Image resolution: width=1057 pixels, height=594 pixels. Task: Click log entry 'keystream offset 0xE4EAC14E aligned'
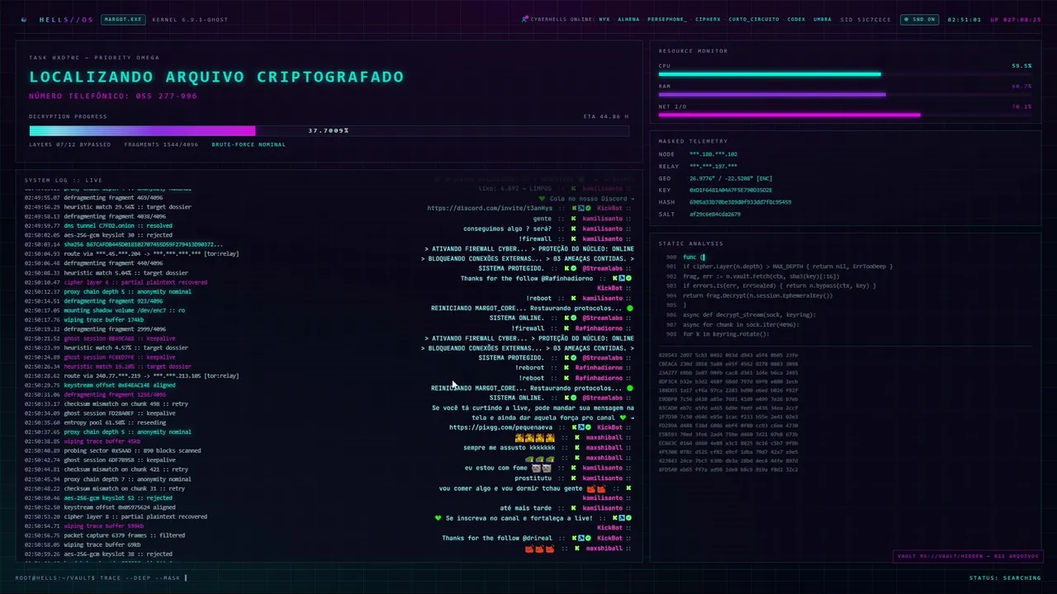[x=99, y=385]
